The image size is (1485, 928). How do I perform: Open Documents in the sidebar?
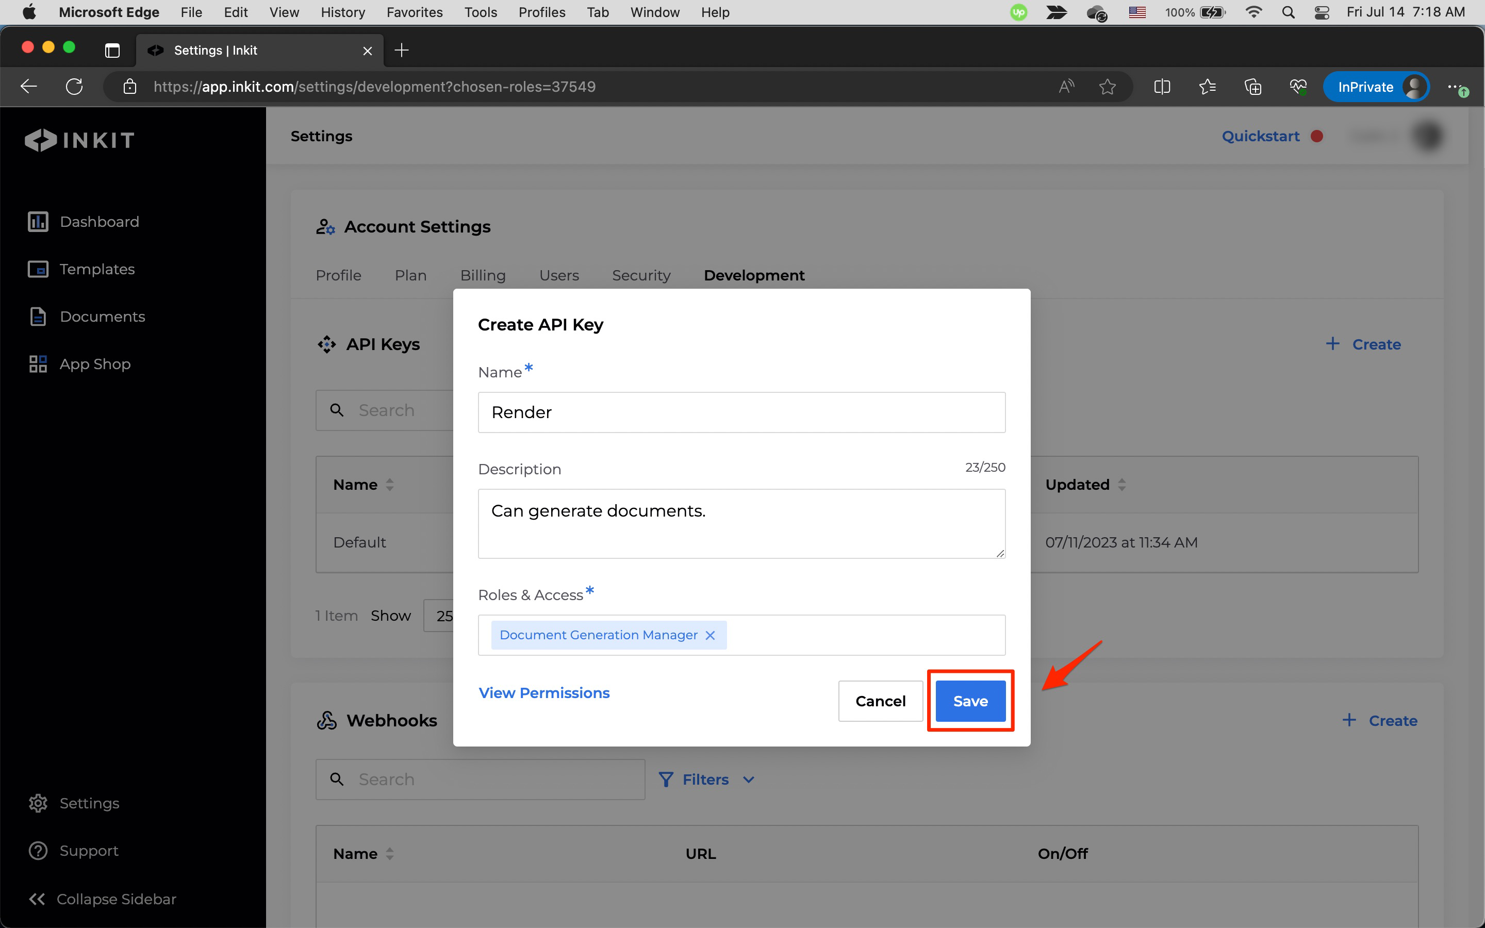pos(102,317)
